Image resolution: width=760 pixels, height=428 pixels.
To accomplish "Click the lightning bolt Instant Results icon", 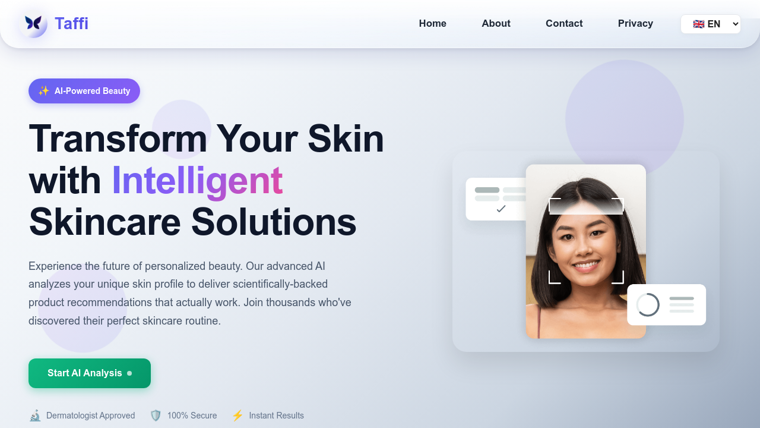I will [x=237, y=416].
